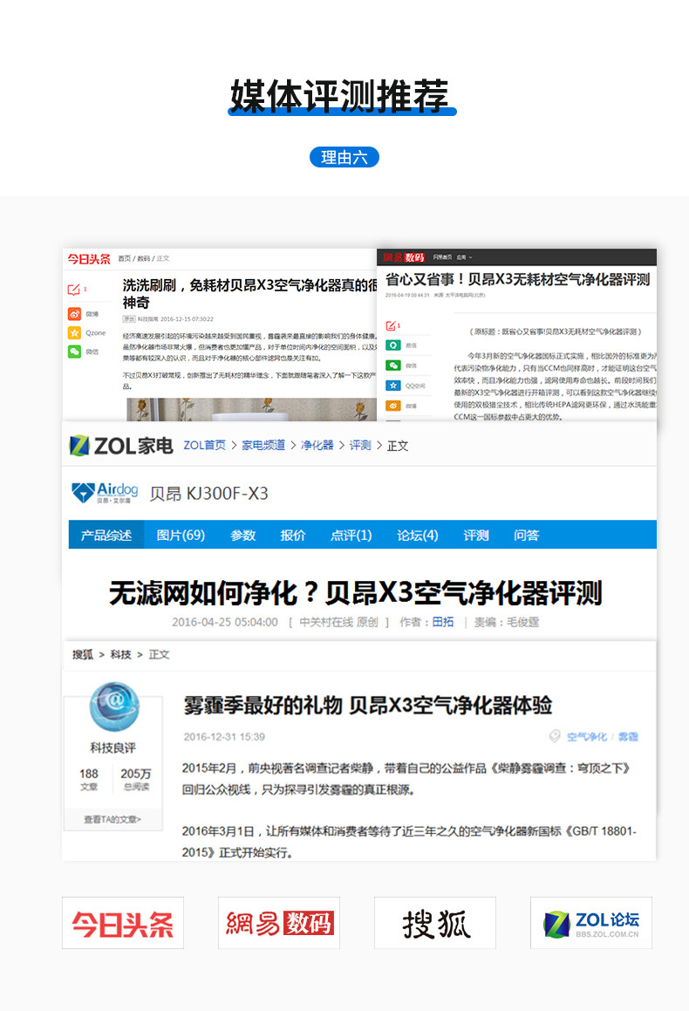The height and width of the screenshot is (1011, 689).
Task: Share to WeChat from the Toutiao sidebar
Action: pyautogui.click(x=75, y=352)
